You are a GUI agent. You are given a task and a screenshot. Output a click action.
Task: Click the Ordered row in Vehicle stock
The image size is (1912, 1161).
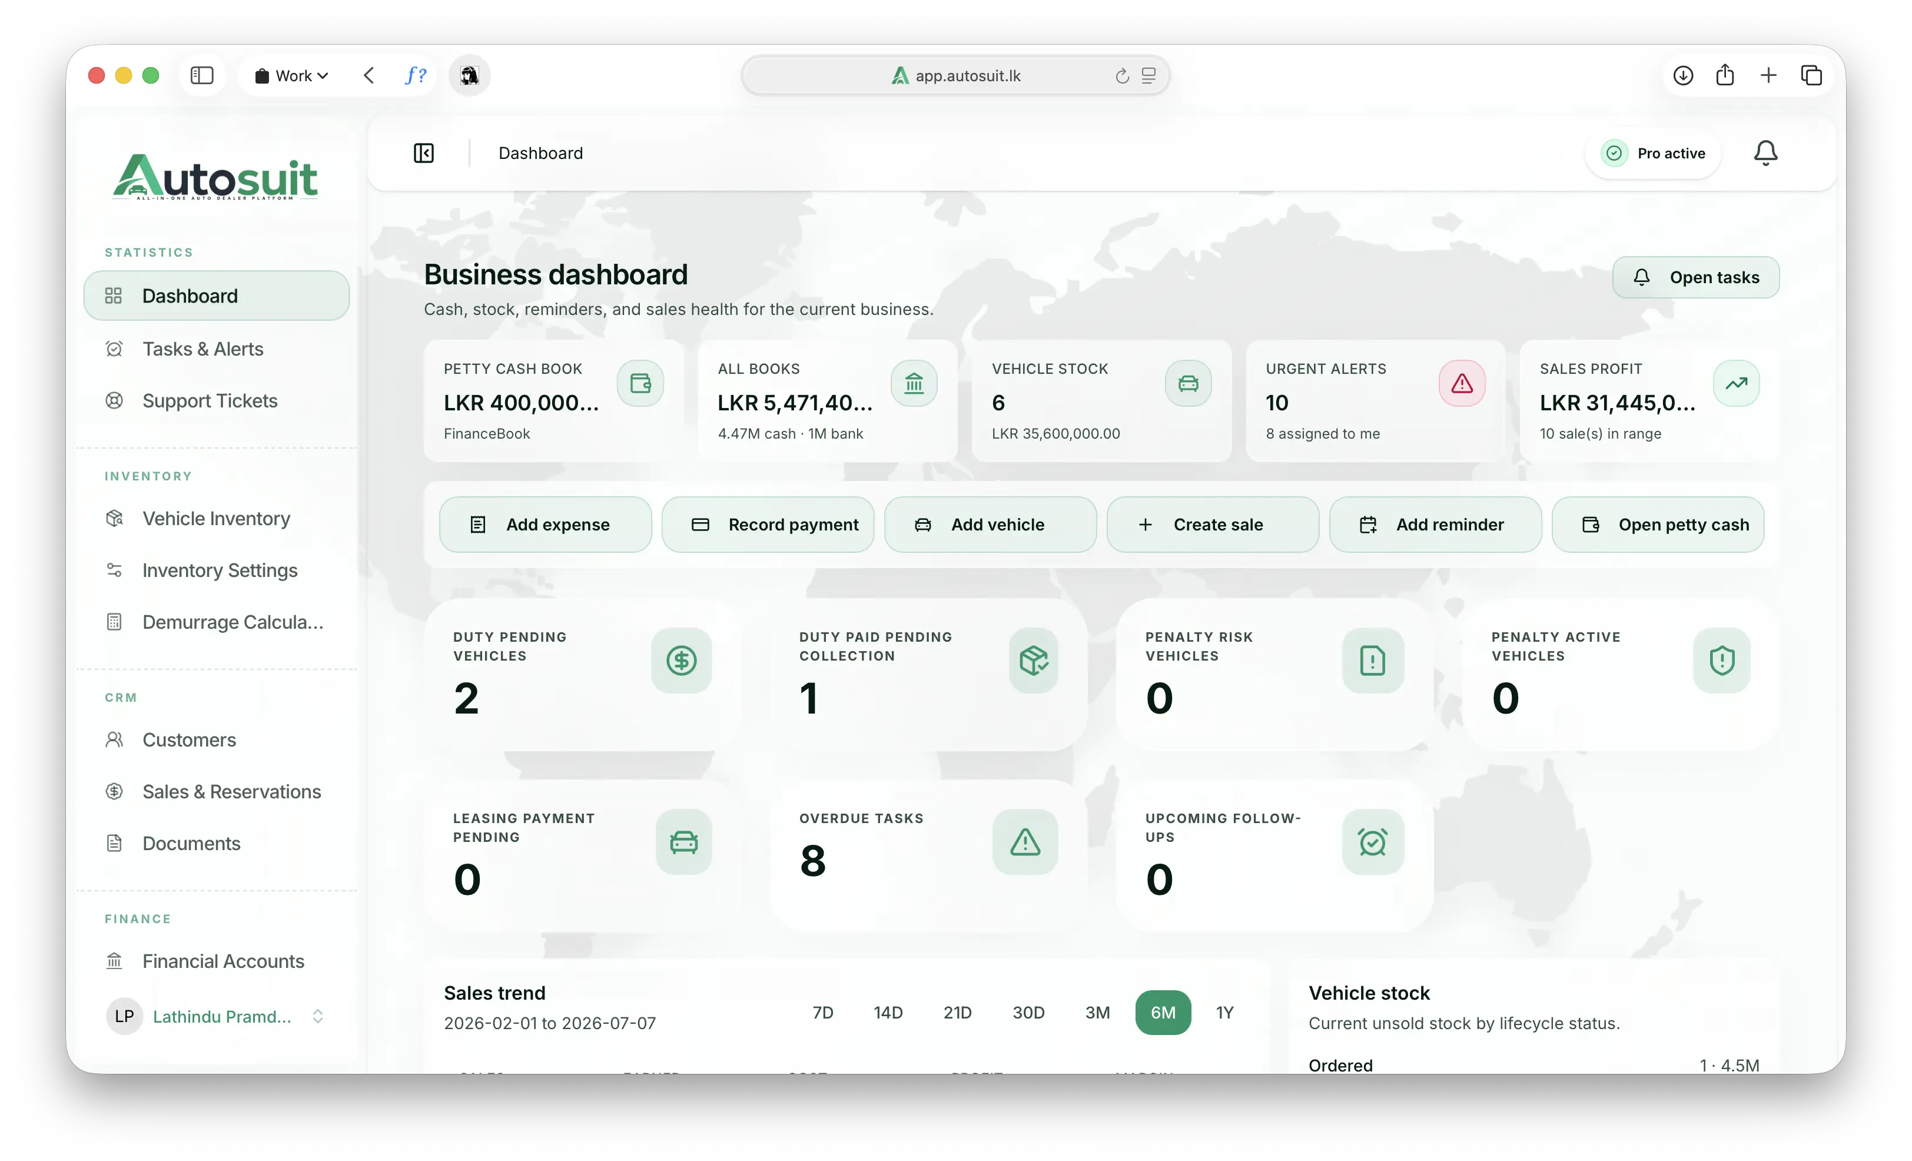(1533, 1065)
